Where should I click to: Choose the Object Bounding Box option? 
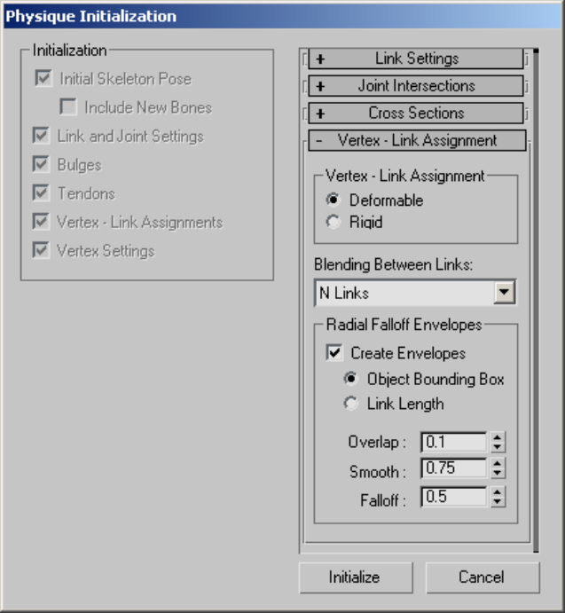click(352, 379)
